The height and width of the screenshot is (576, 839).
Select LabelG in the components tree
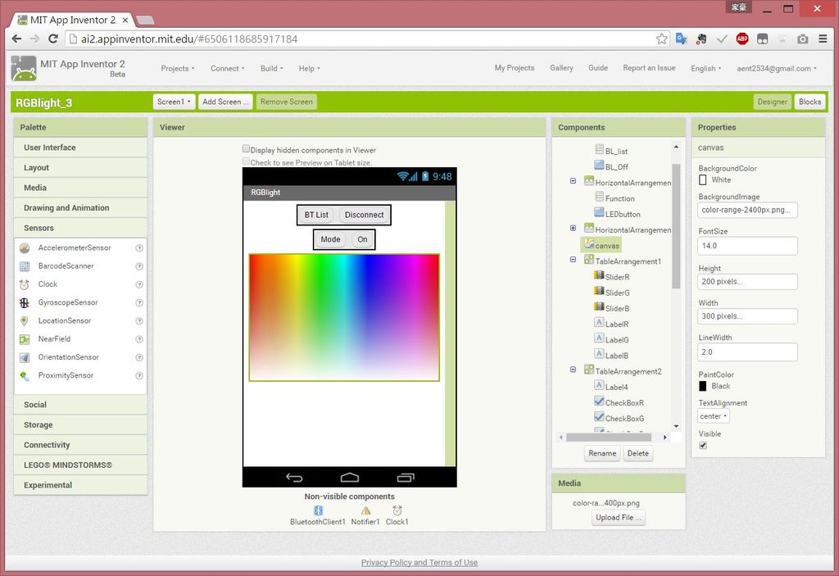(611, 339)
